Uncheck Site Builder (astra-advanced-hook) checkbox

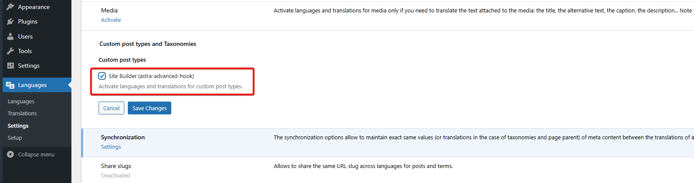[x=102, y=76]
